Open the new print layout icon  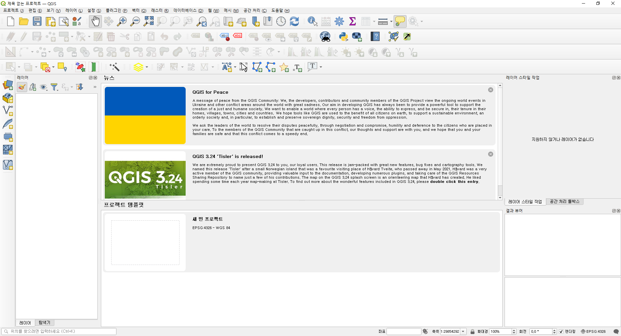point(50,21)
